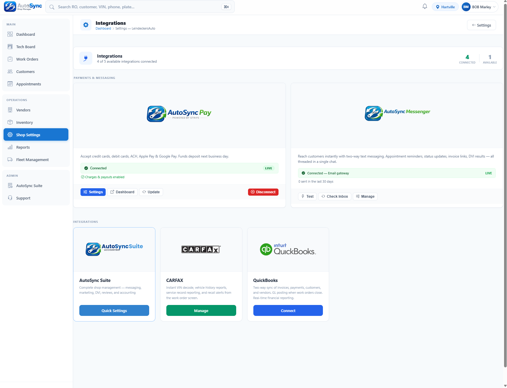Open Quick Settings for AutoSync Suite
The image size is (507, 388).
(114, 311)
